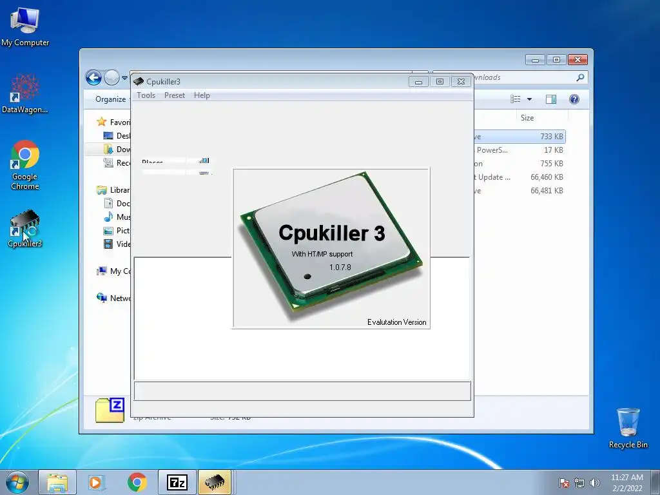This screenshot has width=660, height=495.
Task: Open the Windows Start menu
Action: coord(17,482)
